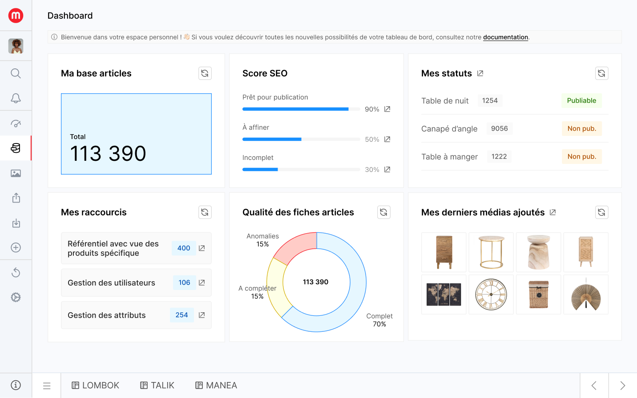Open the documentation link in banner
The height and width of the screenshot is (398, 637).
tap(505, 37)
